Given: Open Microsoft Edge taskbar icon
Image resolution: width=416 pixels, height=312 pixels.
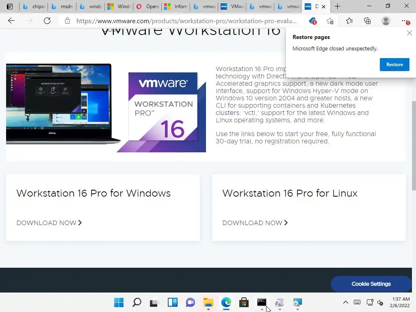Looking at the screenshot, I should point(226,302).
